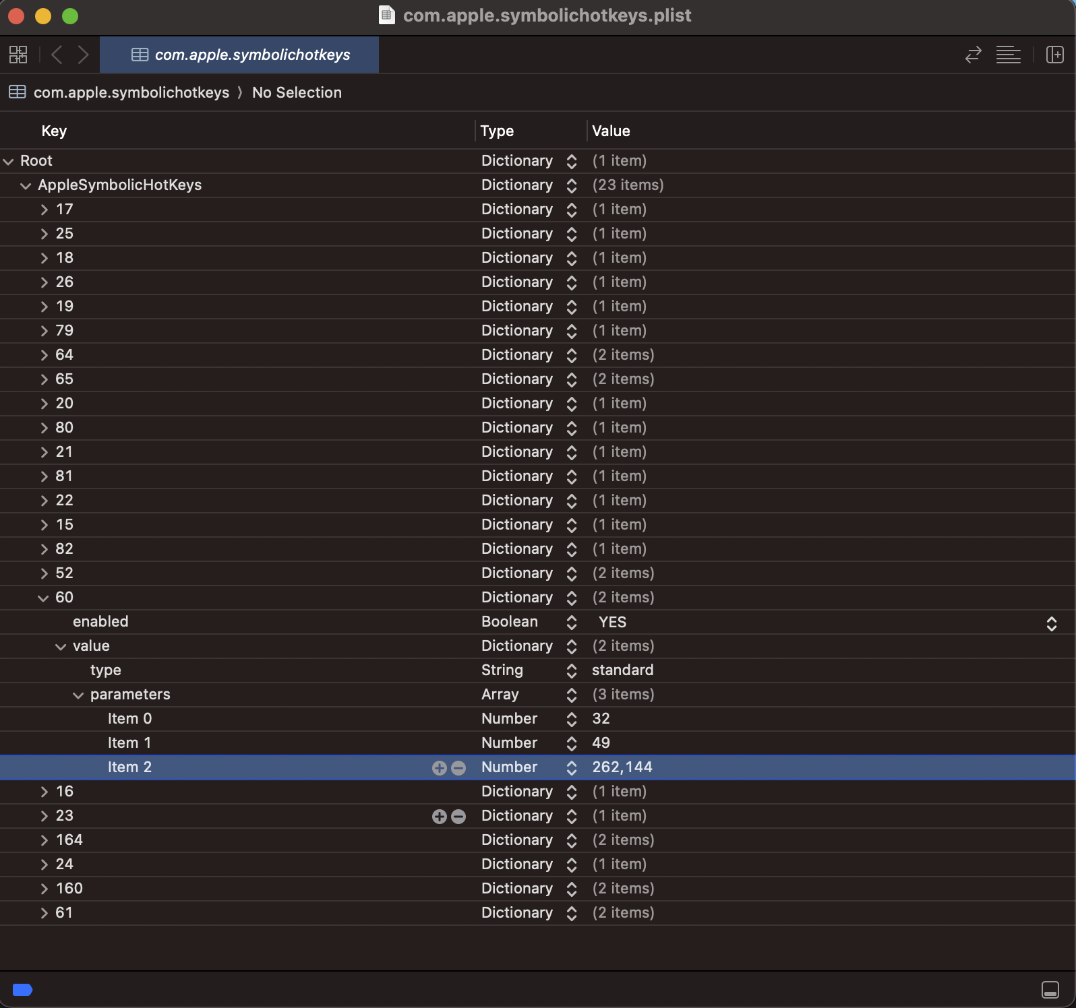Collapse the parameters array
Viewport: 1076px width, 1008px height.
point(78,695)
